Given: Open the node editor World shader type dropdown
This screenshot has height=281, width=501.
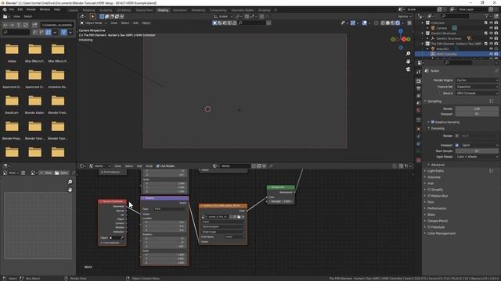Looking at the screenshot, I should tap(101, 166).
